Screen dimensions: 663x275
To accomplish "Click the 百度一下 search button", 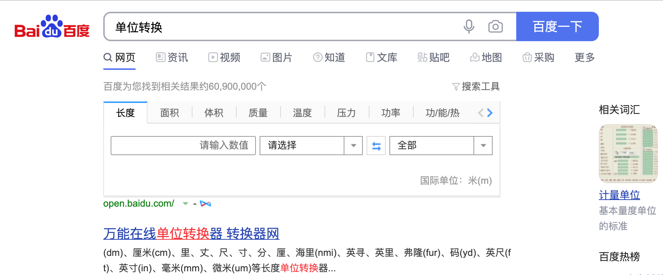I will point(557,26).
